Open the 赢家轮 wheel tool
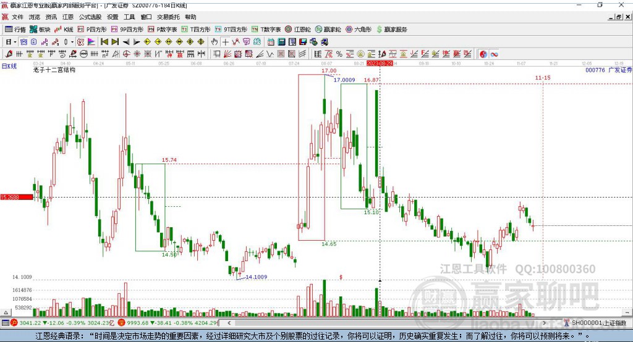Screen dimensions: 633x342 (x=328, y=30)
